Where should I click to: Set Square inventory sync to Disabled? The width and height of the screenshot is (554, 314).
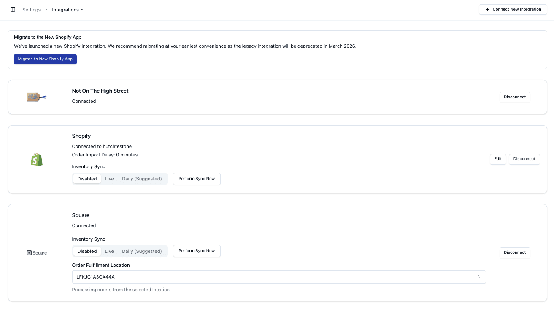87,251
